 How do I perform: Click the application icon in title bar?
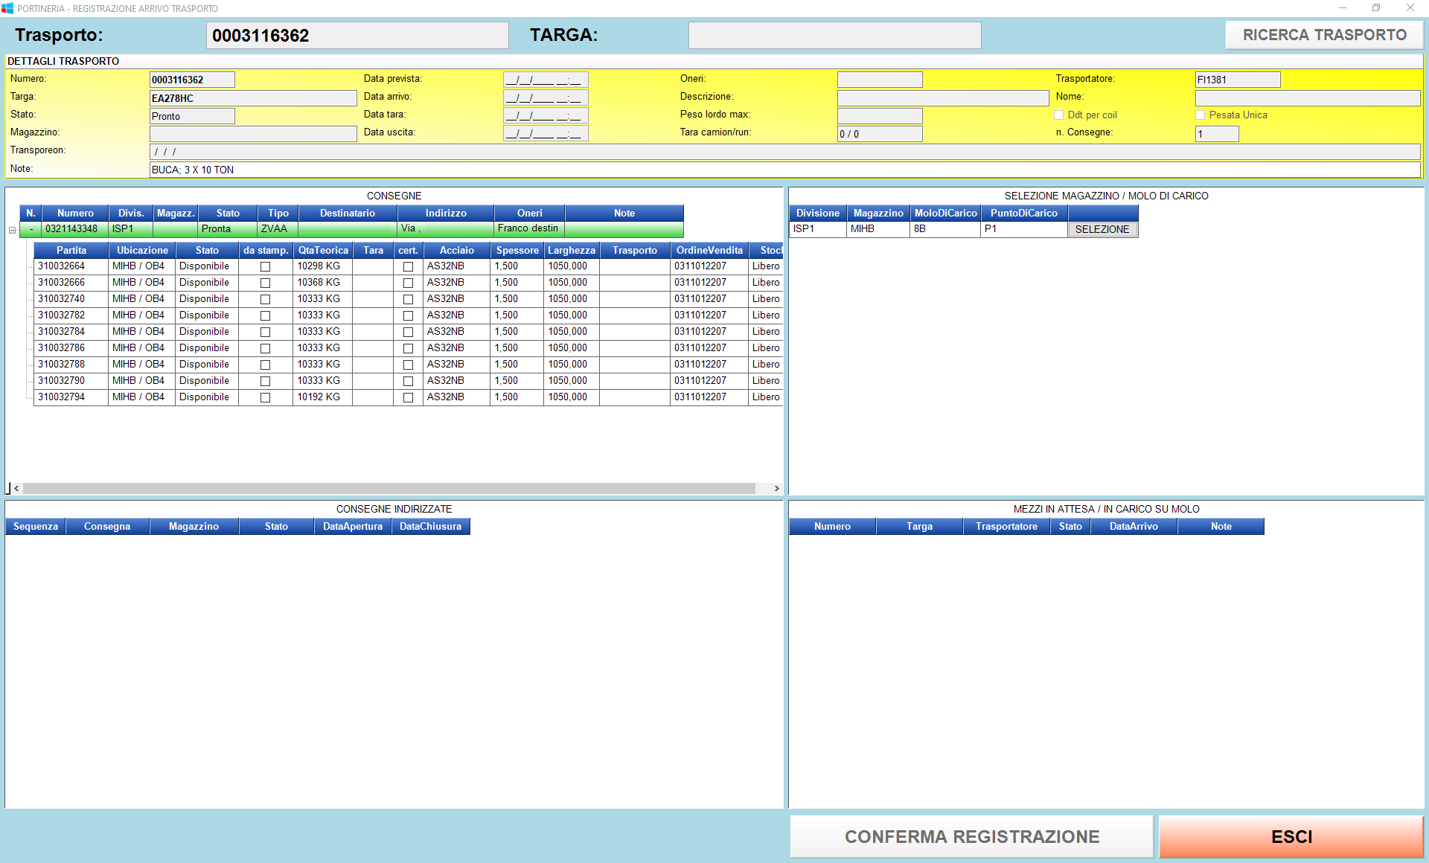tap(7, 8)
